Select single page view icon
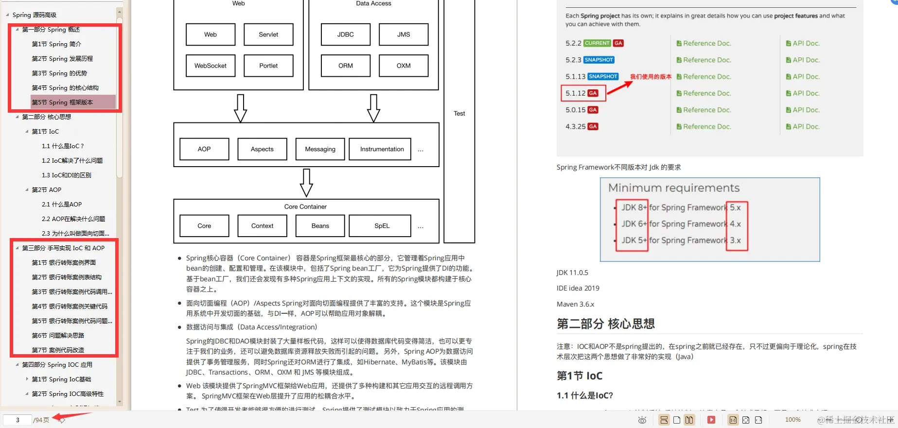Screen dimensions: 898x428 point(677,420)
